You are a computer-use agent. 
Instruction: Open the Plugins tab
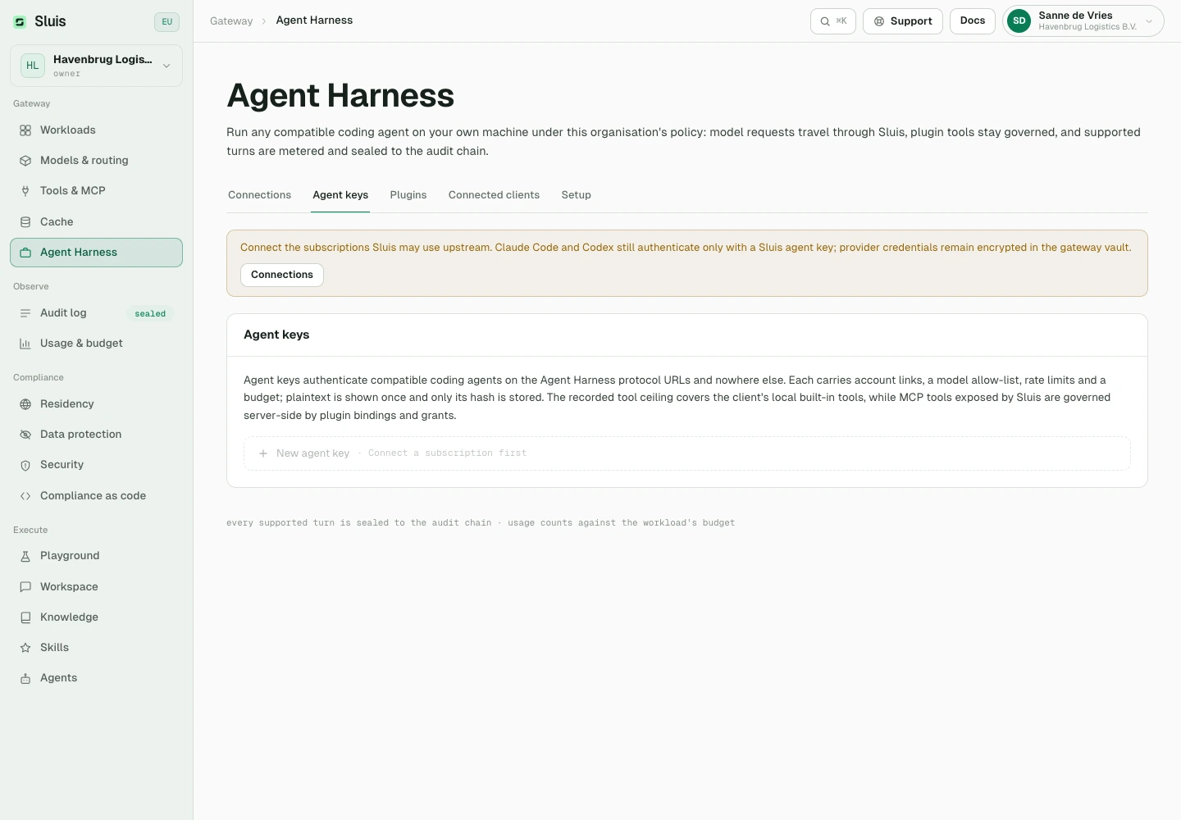coord(408,195)
